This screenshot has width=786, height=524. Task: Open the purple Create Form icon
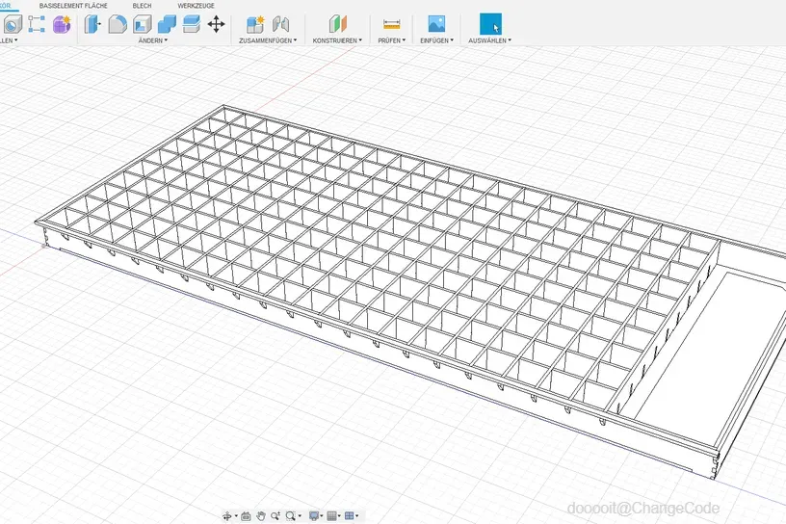(62, 24)
